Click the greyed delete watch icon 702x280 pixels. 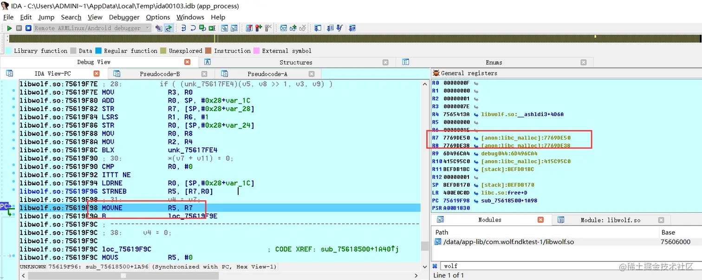tap(303, 28)
